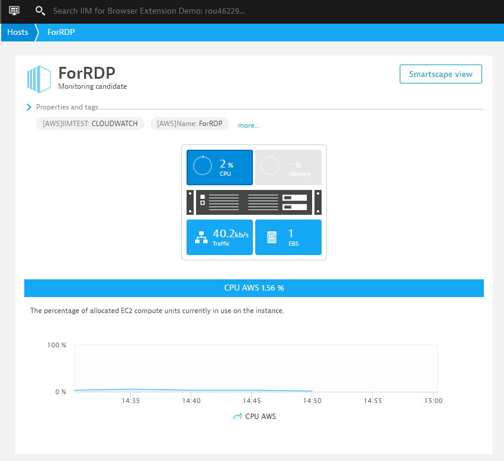Viewport: 504px width, 461px height.
Task: Click the CPU AWS 1.56 % header bar
Action: [253, 288]
